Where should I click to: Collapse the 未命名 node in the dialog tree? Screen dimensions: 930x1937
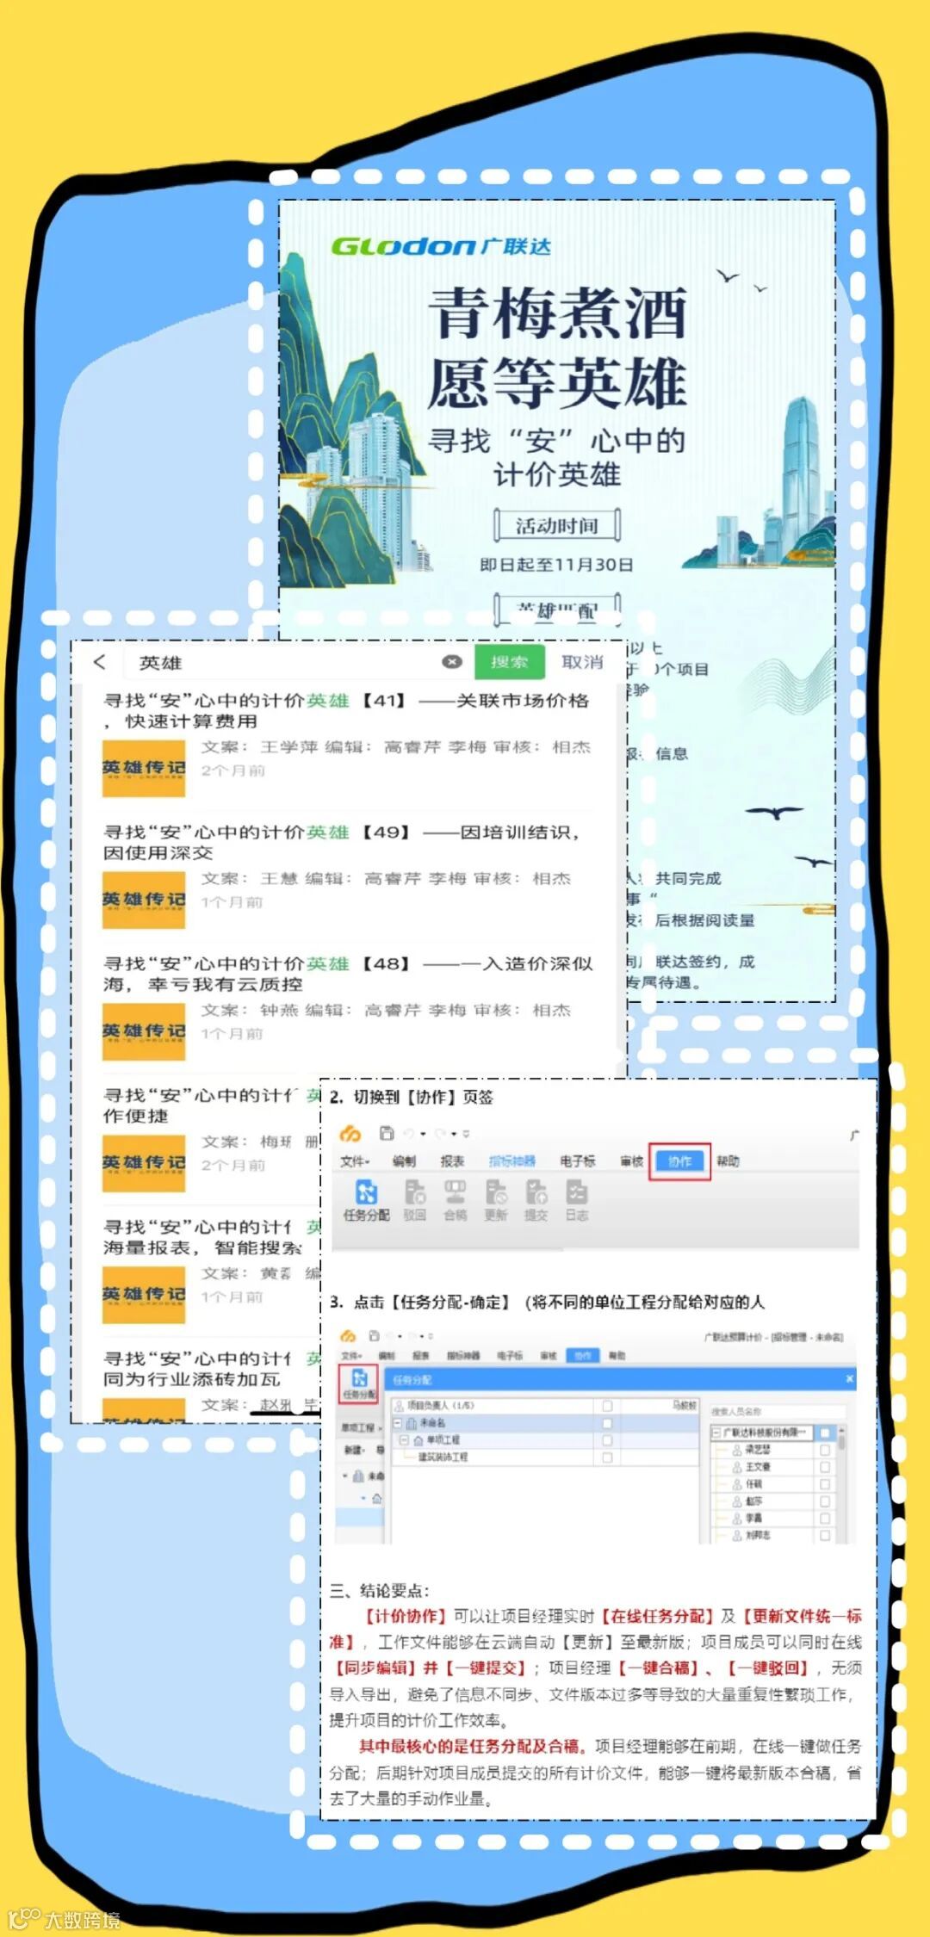pos(397,1423)
